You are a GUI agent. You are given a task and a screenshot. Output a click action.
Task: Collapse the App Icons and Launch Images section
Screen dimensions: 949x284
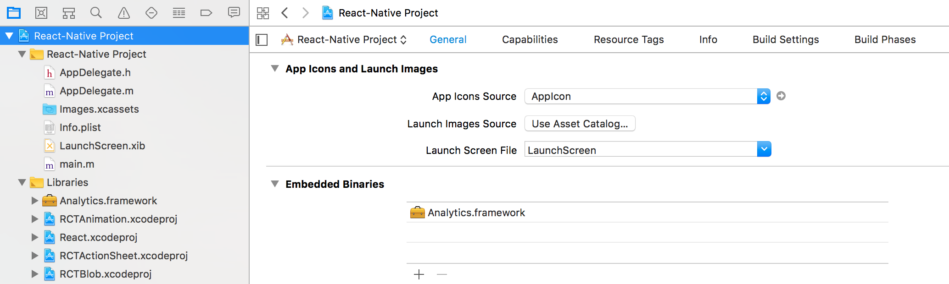pyautogui.click(x=275, y=69)
